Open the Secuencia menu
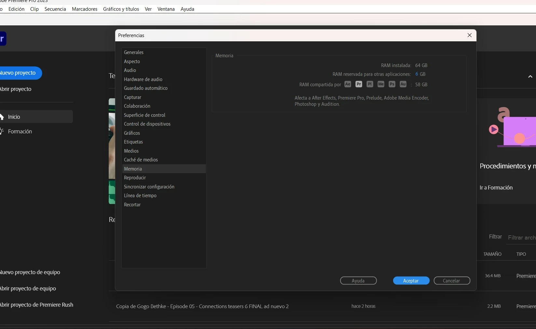 coord(55,9)
